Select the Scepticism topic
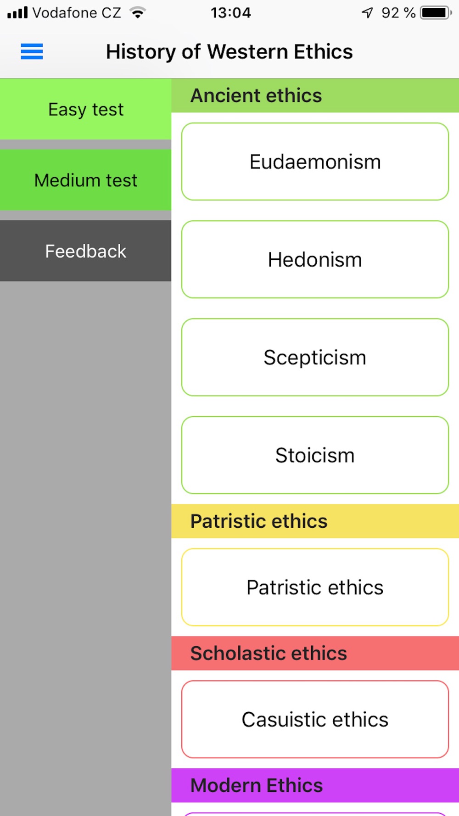 coord(315,357)
